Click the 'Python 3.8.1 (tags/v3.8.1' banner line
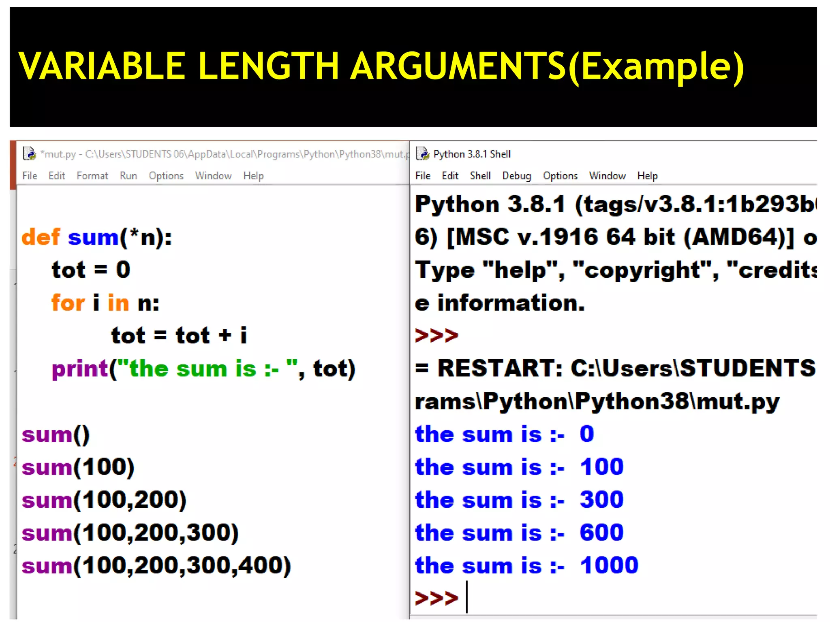 click(x=616, y=204)
